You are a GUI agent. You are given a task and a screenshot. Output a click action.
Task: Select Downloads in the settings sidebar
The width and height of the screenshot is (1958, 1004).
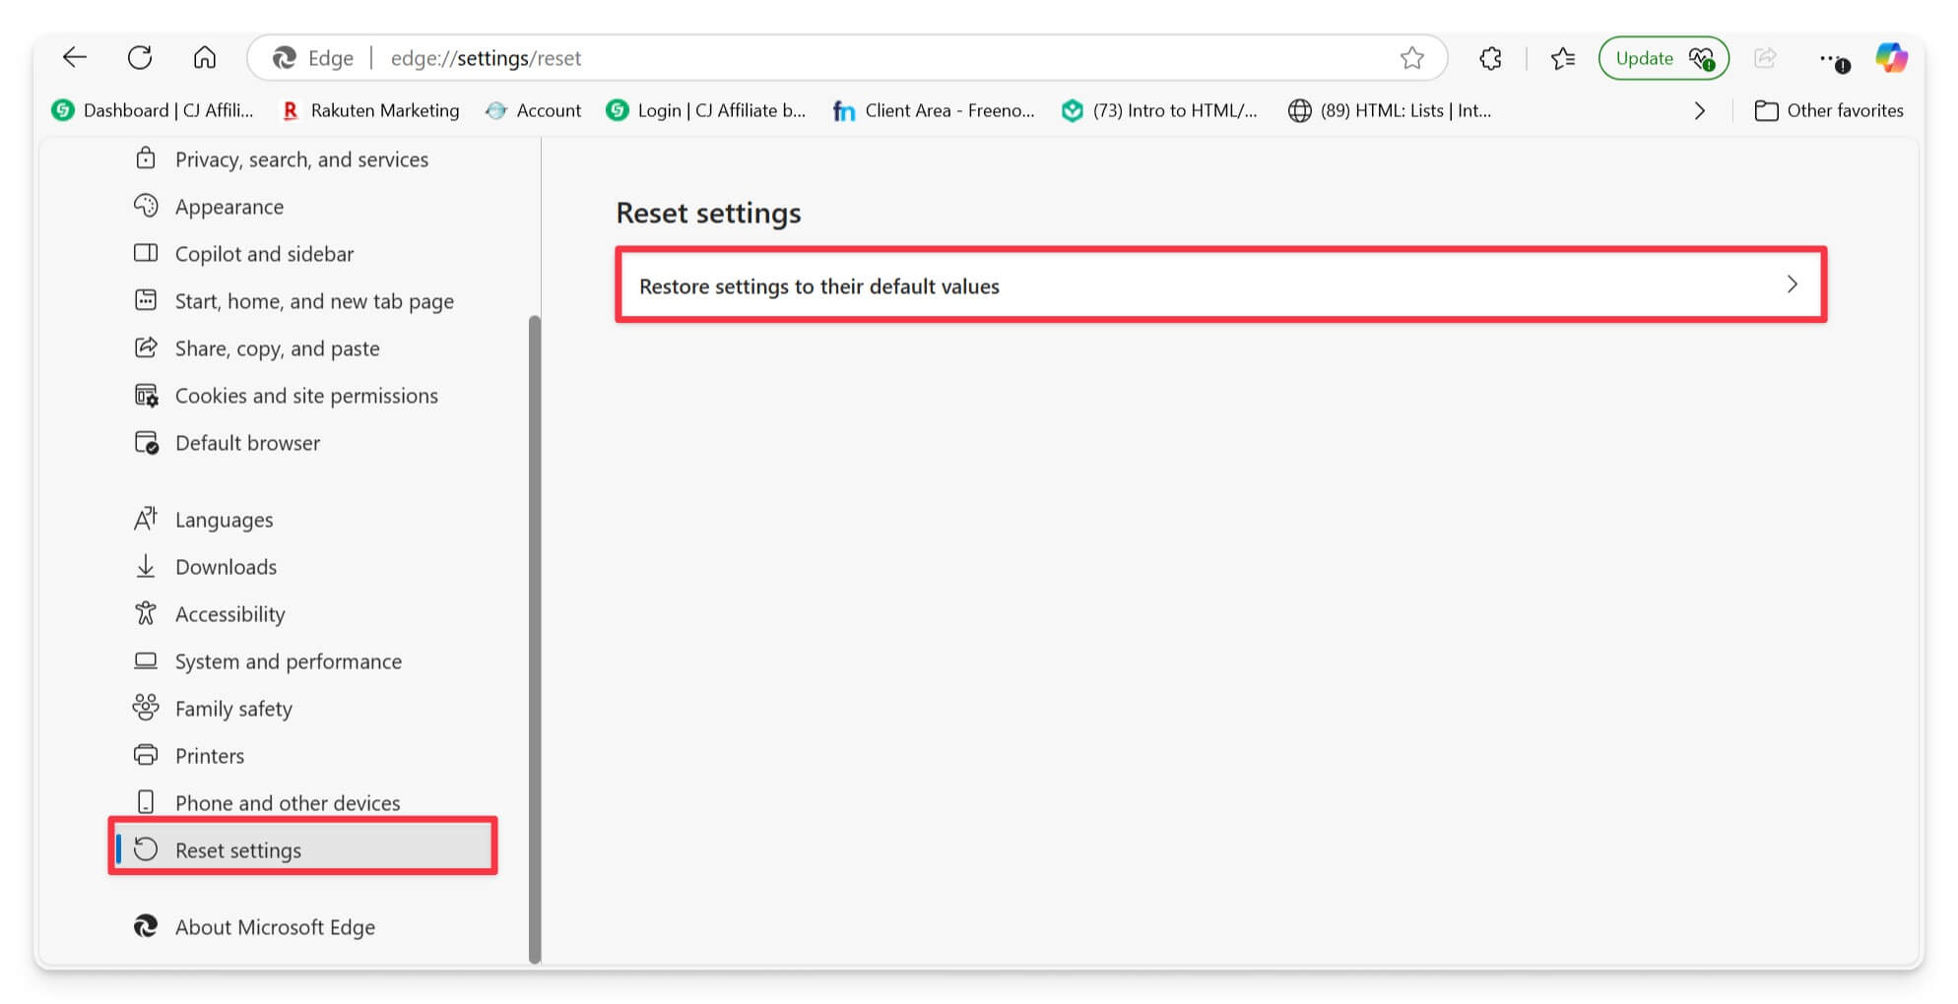click(x=226, y=566)
